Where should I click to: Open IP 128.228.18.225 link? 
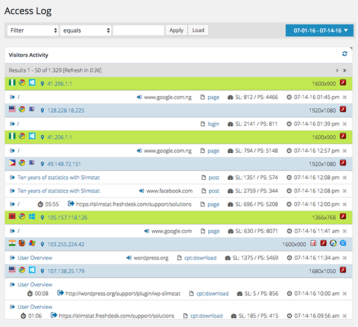click(66, 110)
